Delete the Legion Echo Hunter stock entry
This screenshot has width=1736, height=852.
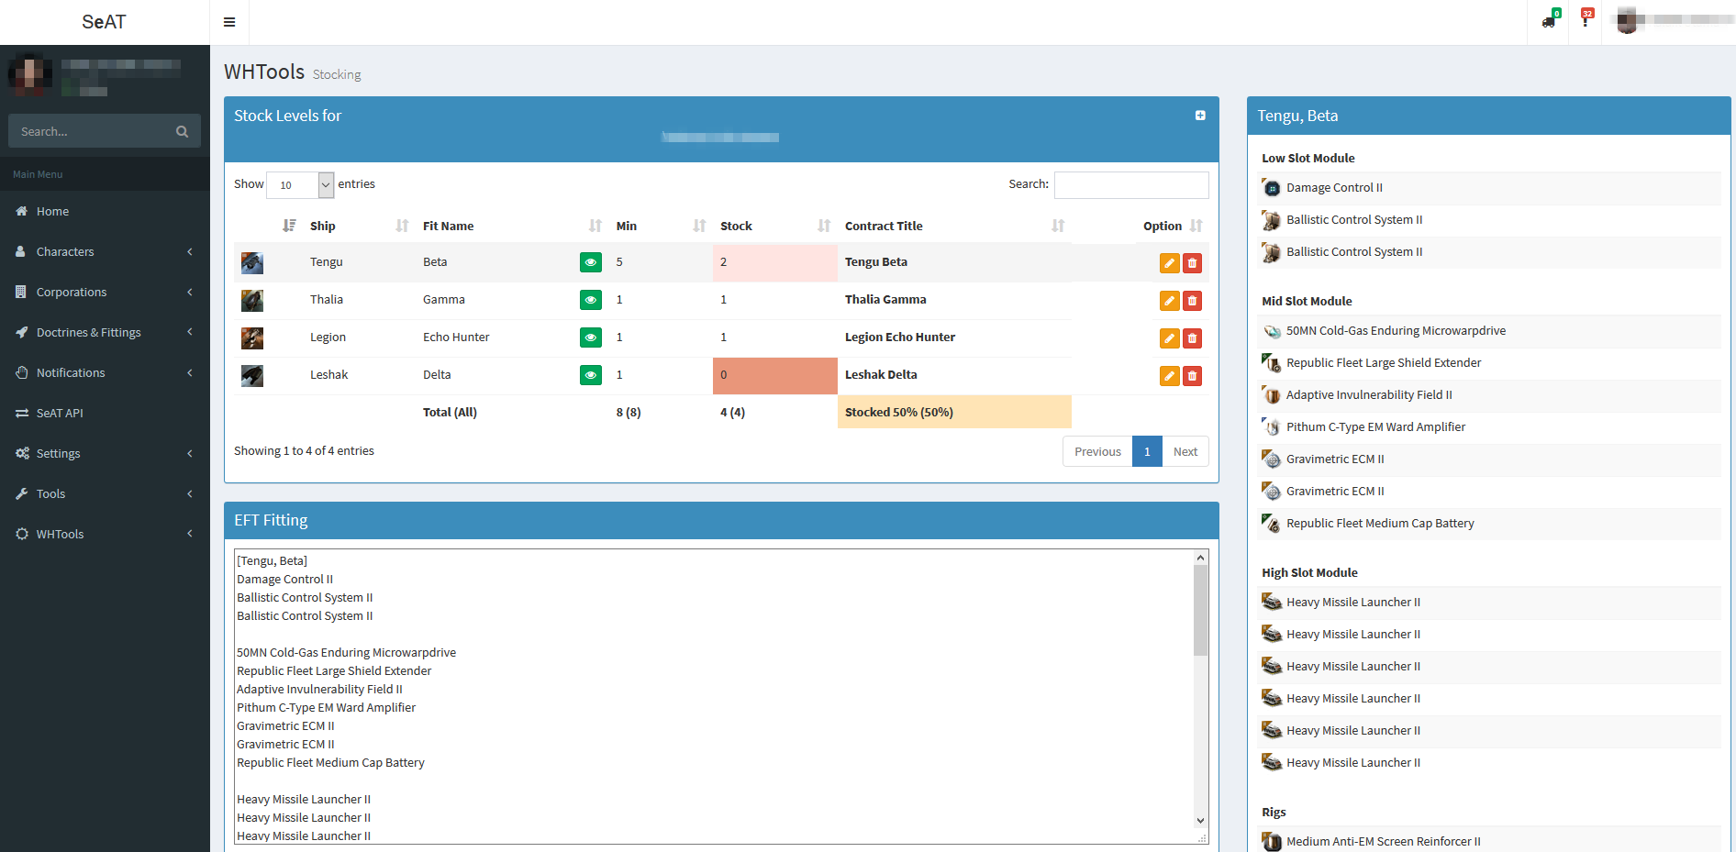pyautogui.click(x=1192, y=338)
